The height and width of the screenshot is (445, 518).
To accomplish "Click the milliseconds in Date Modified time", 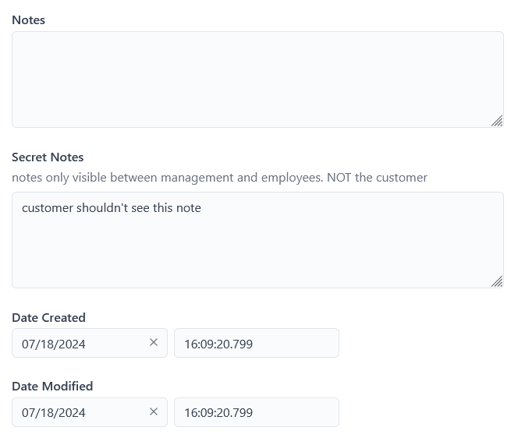I will point(243,412).
